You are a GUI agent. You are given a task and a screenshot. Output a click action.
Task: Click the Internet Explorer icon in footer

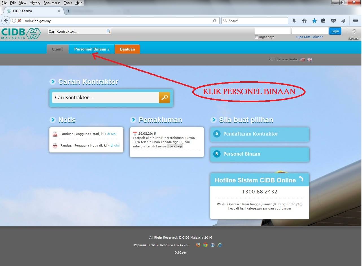pyautogui.click(x=220, y=245)
